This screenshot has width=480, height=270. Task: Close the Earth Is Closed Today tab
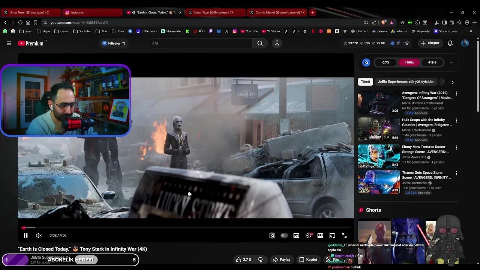tap(180, 12)
